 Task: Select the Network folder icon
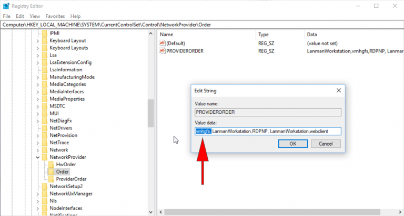45,150
